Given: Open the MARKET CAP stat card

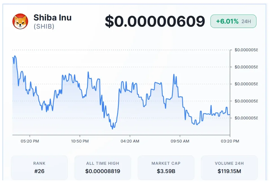Looking at the screenshot, I should click(x=166, y=168).
